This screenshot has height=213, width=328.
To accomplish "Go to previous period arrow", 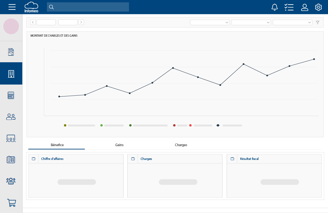I will 33,22.
